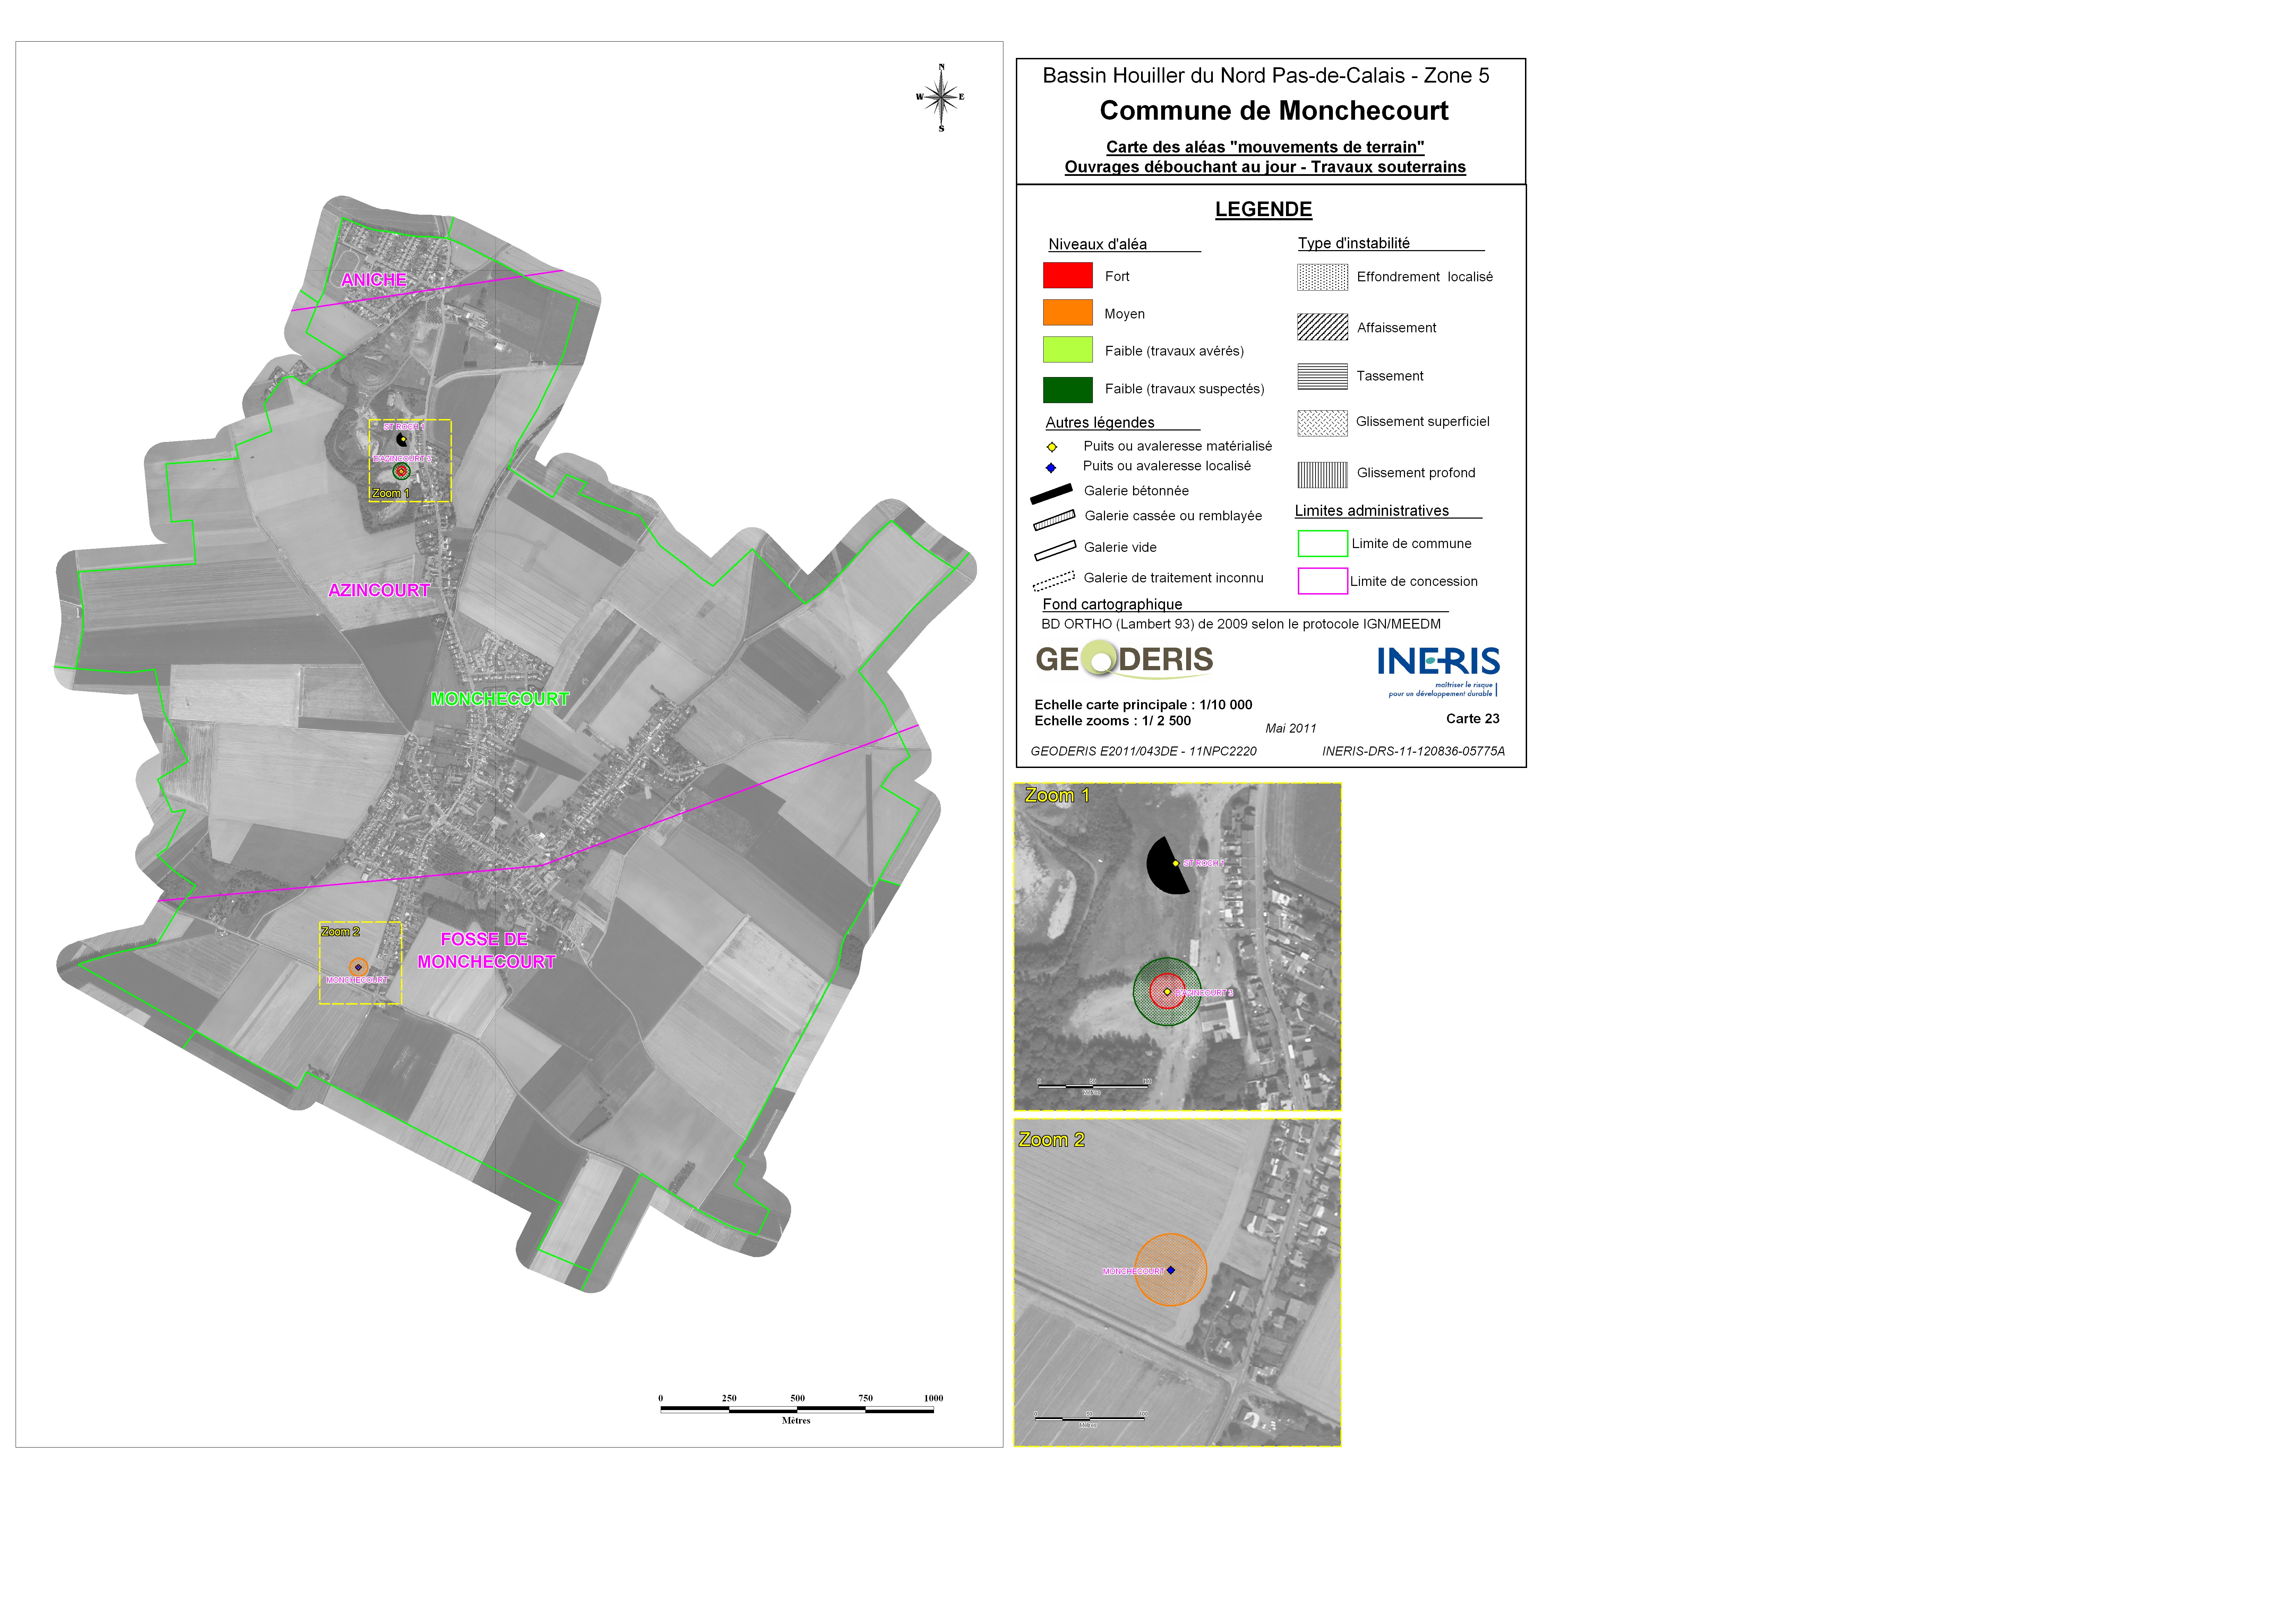Screen dimensions: 2296x1622
Task: Click the magenta 'AZINCOURT' concession label on the map
Action: (379, 590)
